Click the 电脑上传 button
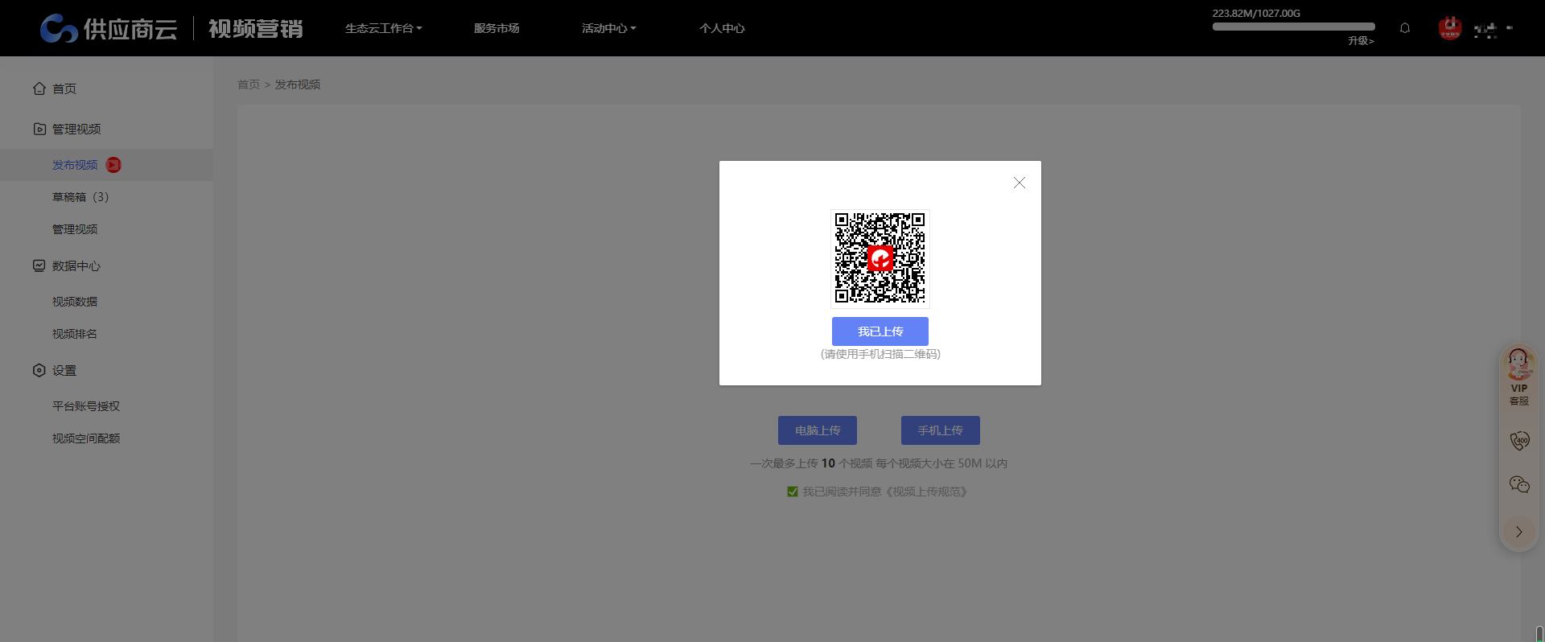Image resolution: width=1545 pixels, height=642 pixels. (x=818, y=430)
